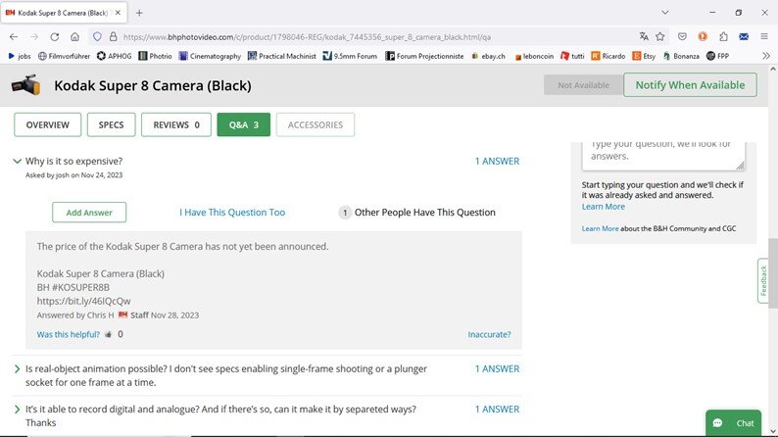
Task: Go to browser home page icon
Action: [x=74, y=36]
